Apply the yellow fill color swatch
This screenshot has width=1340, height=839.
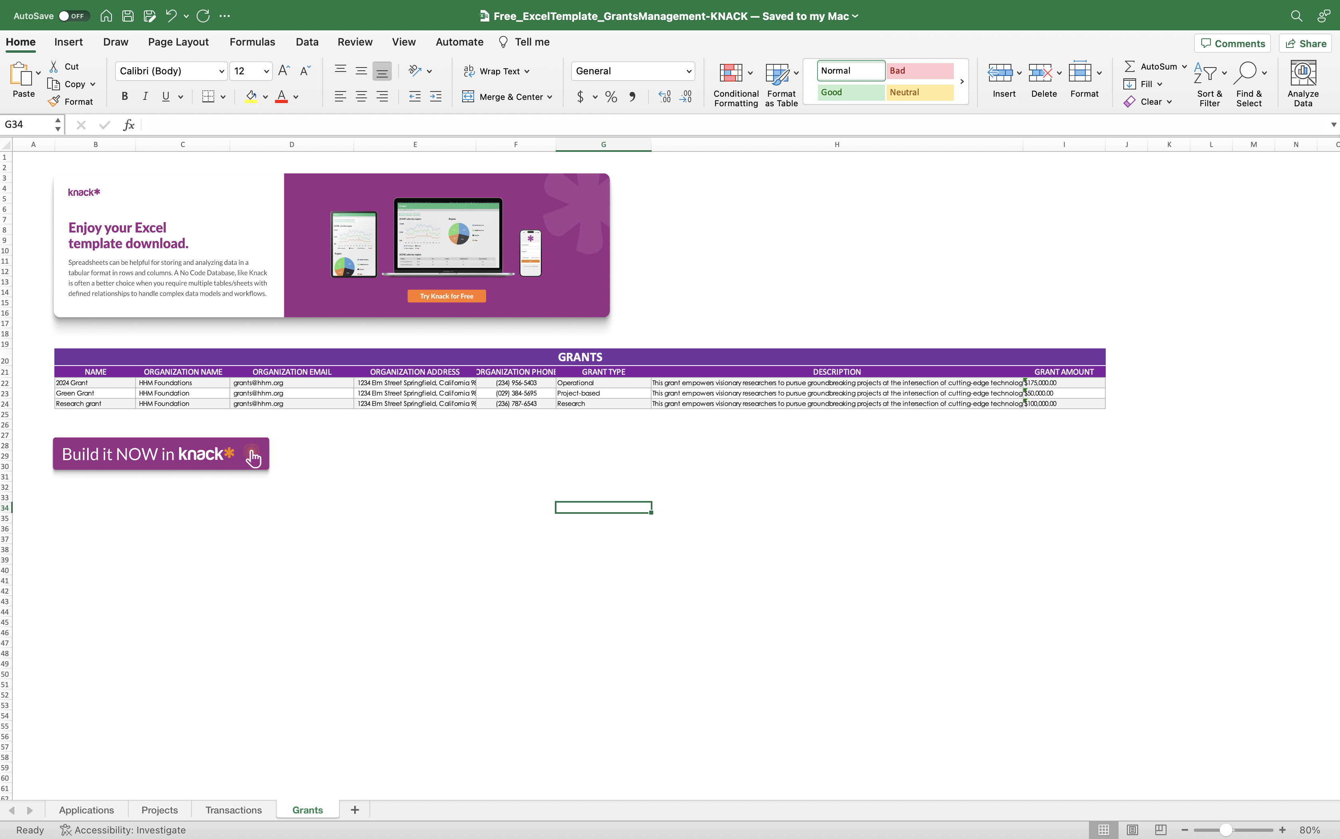[x=251, y=97]
